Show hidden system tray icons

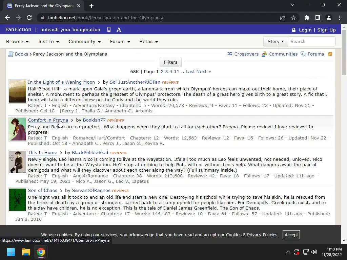point(288,252)
